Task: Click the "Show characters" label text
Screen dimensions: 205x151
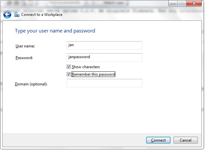Action: 86,67
